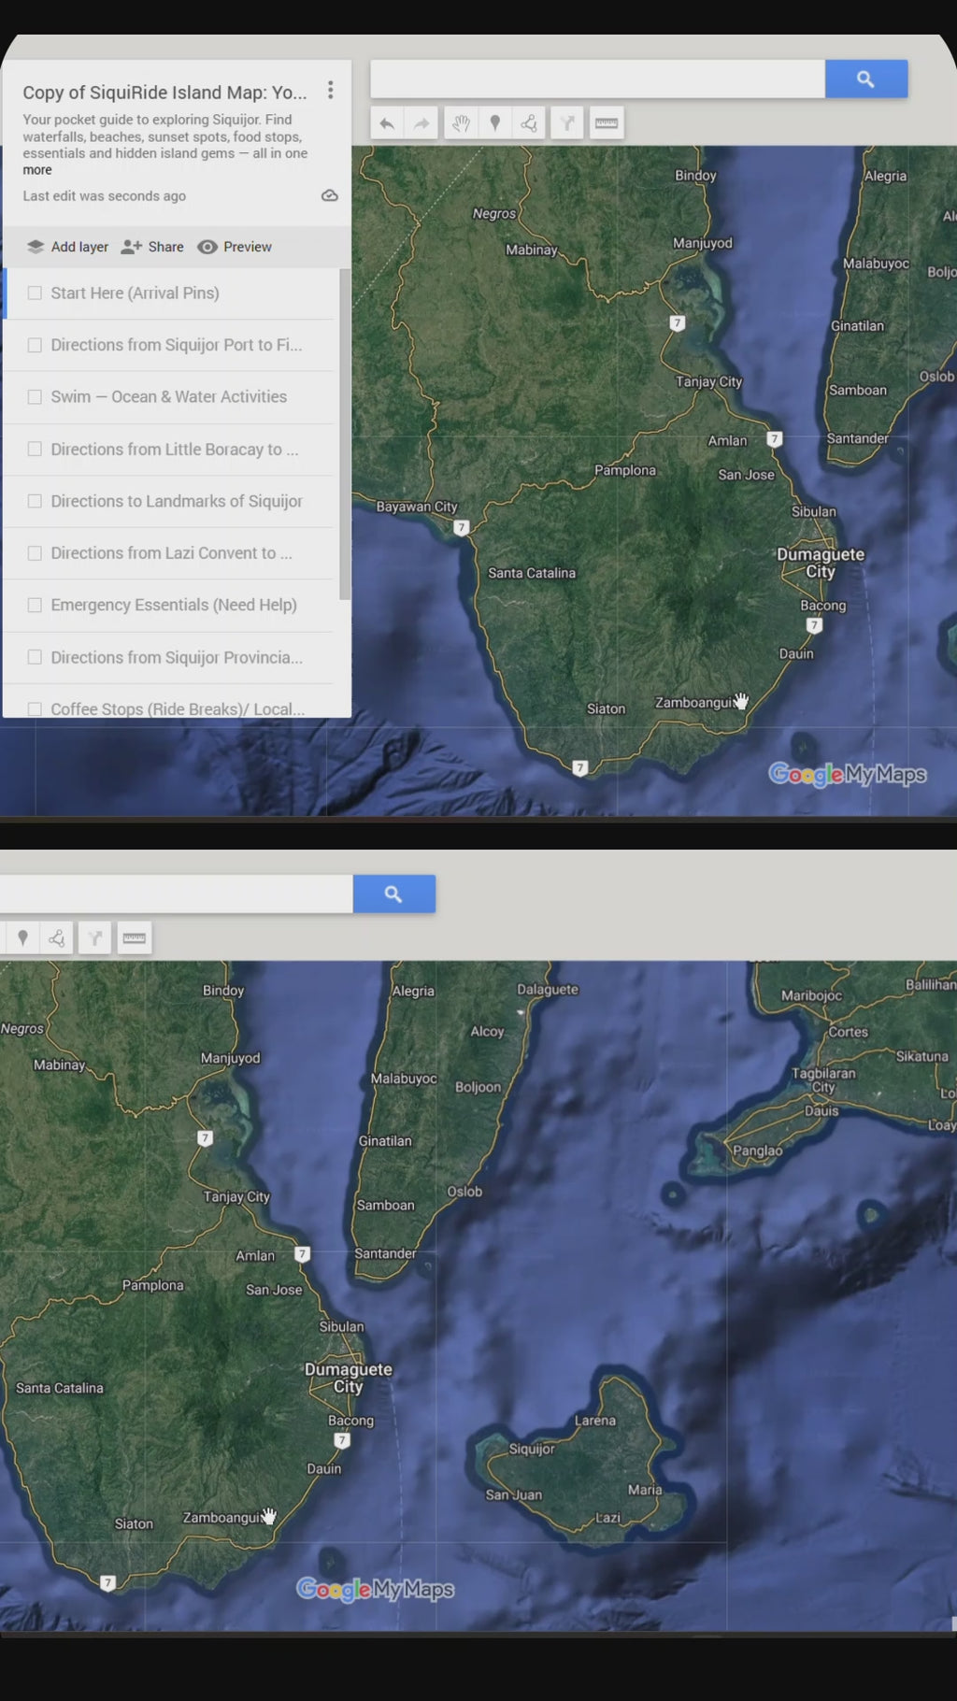This screenshot has height=1701, width=957.
Task: Click the Share label
Action: tap(166, 247)
